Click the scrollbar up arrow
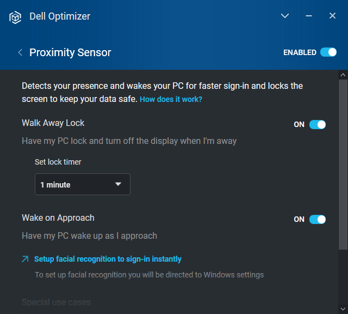This screenshot has width=348, height=314. click(343, 75)
